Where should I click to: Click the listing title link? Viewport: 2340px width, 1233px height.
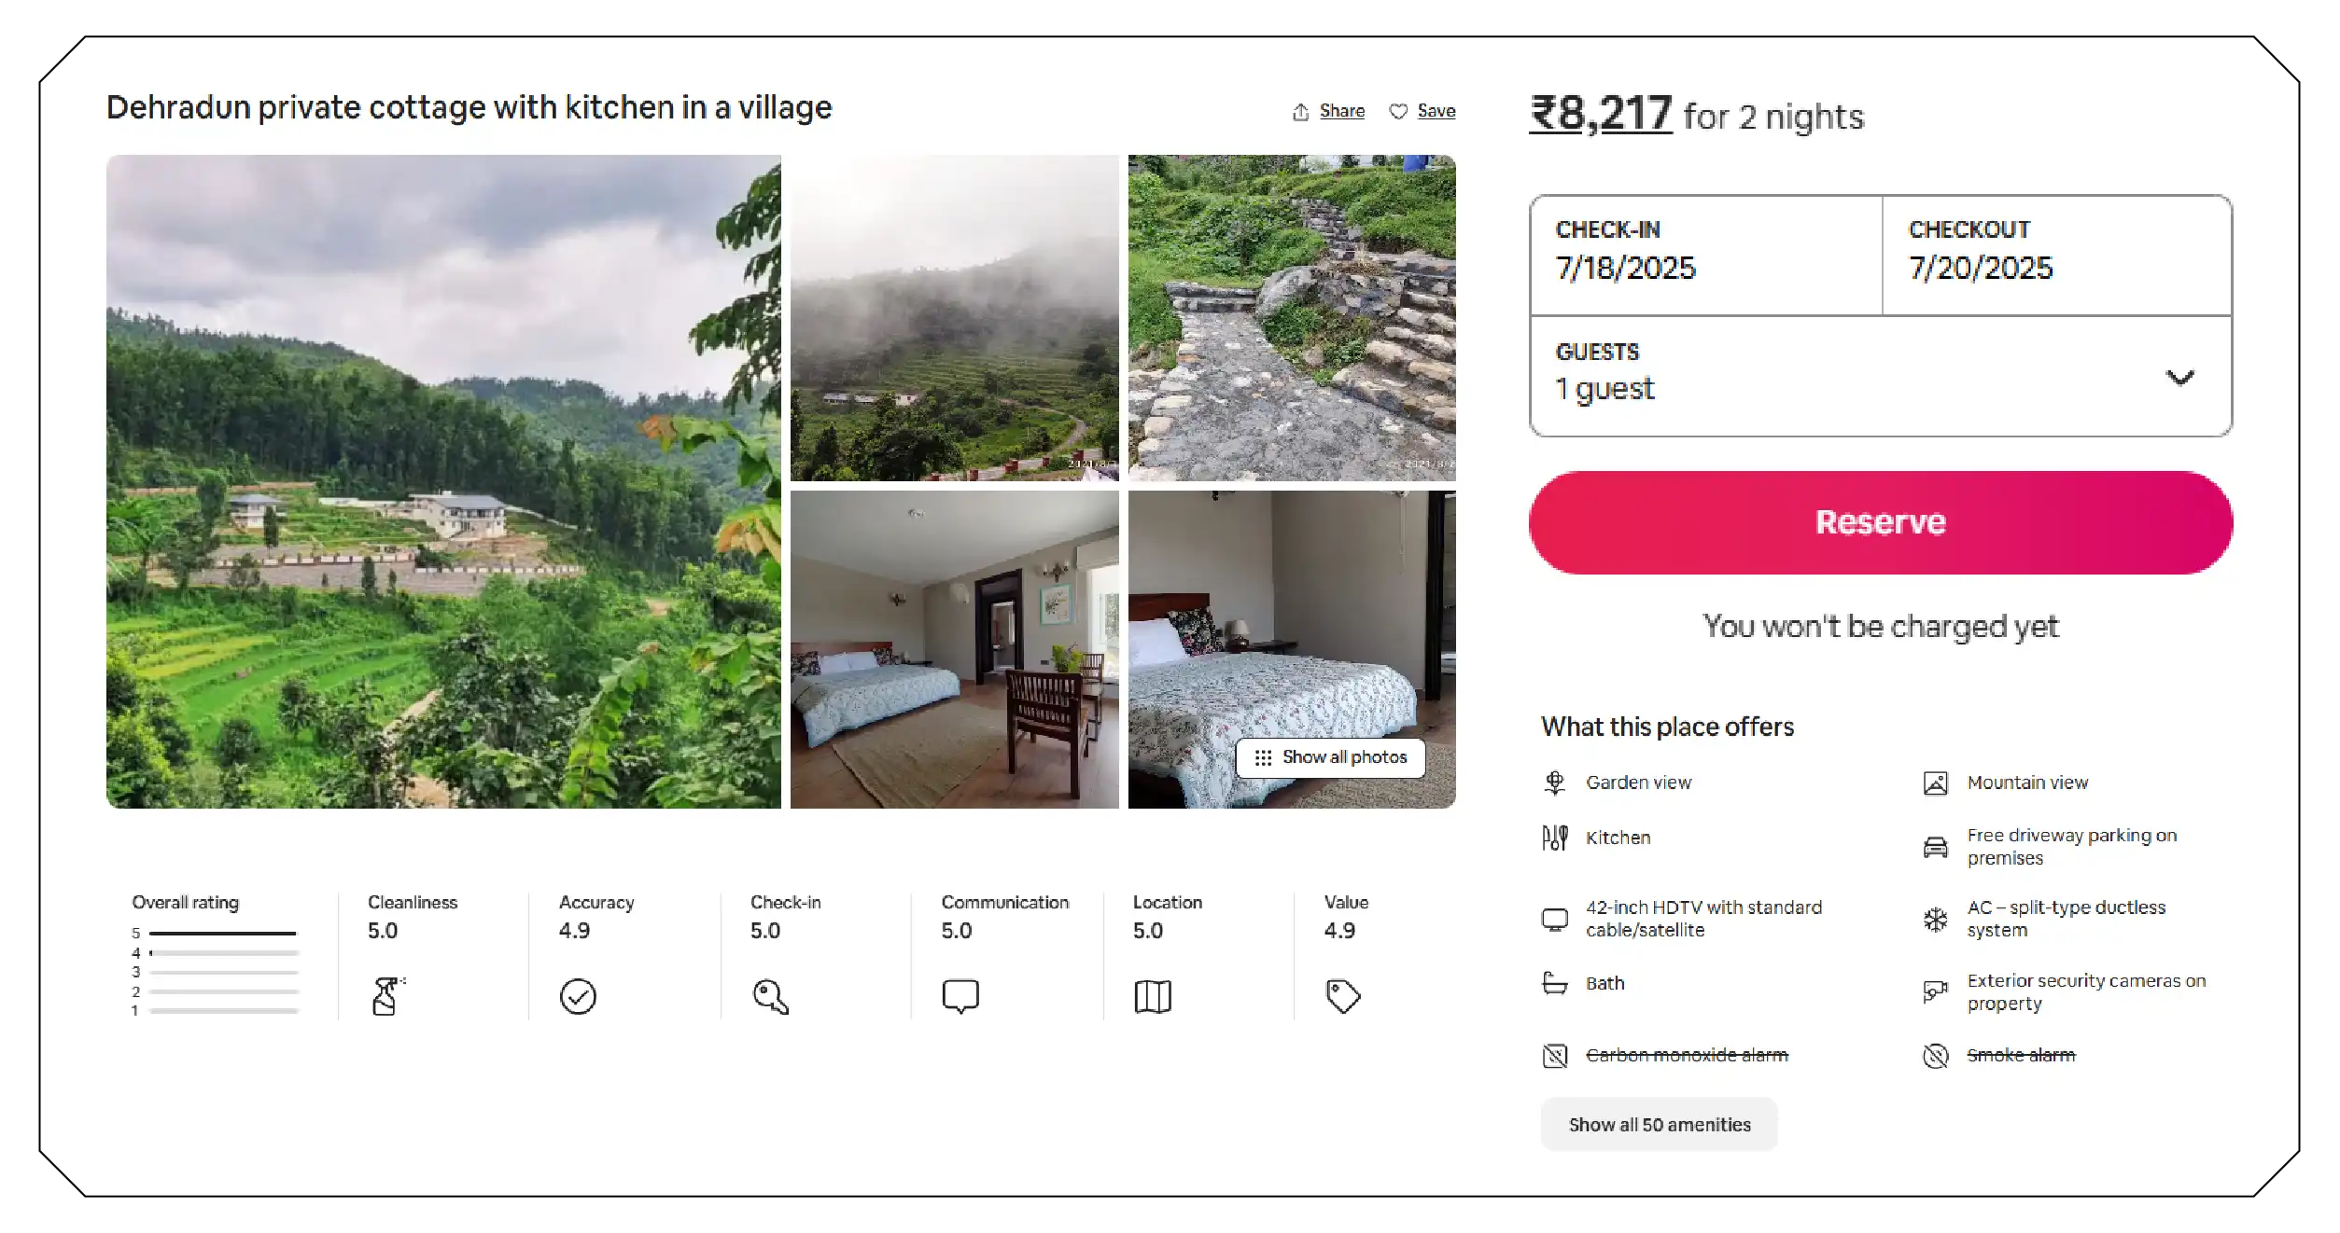[x=469, y=107]
